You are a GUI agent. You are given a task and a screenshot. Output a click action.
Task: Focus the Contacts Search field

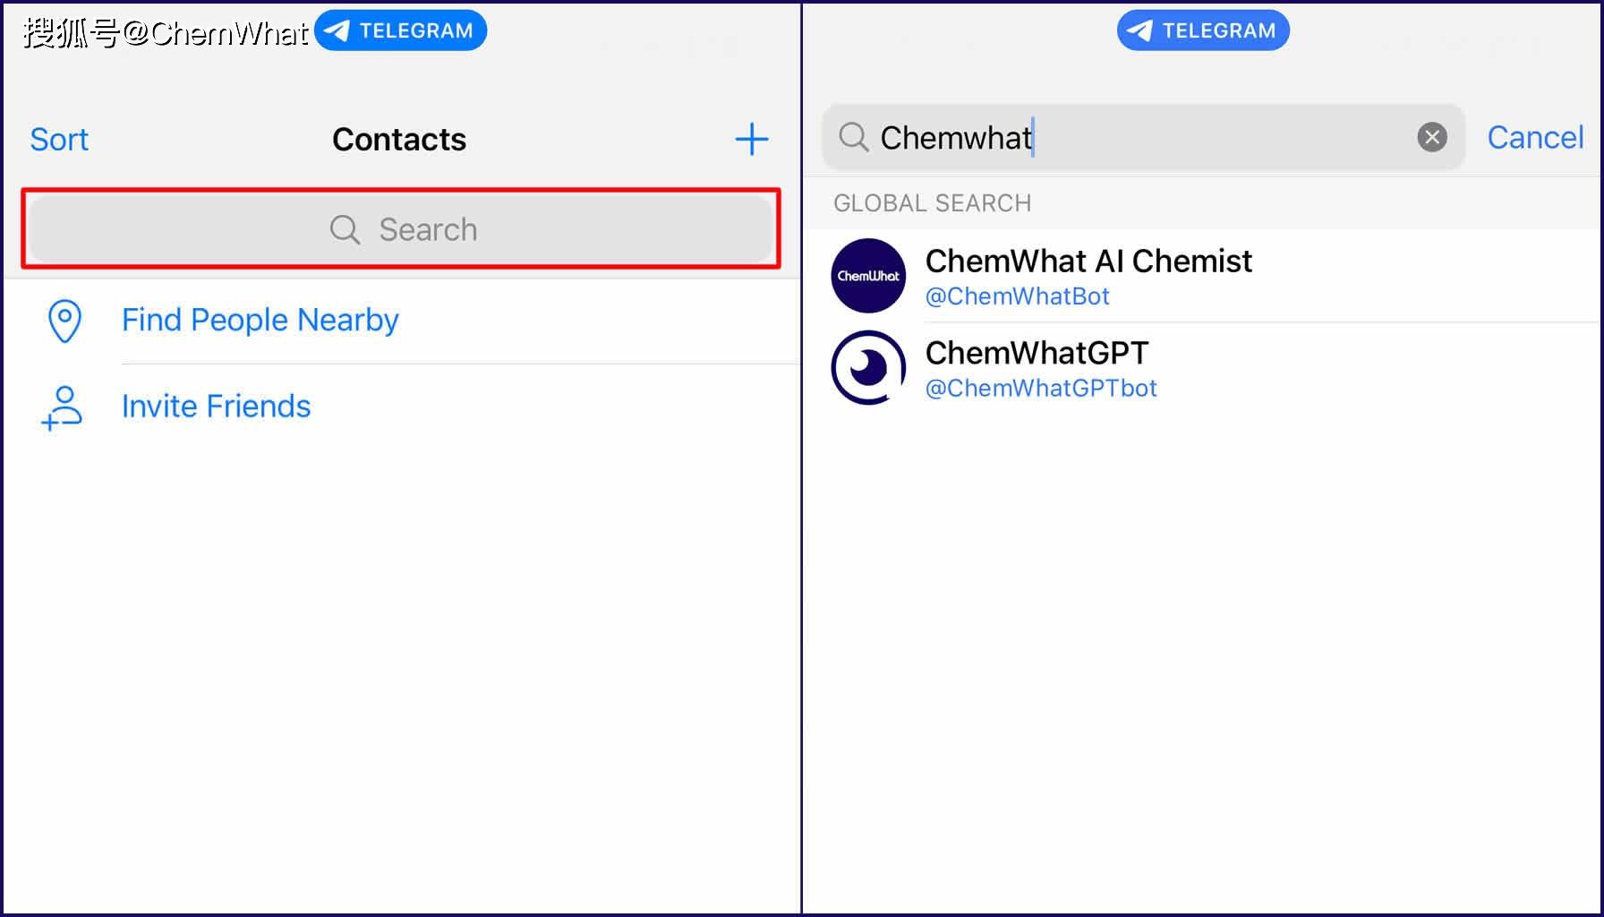pos(401,229)
